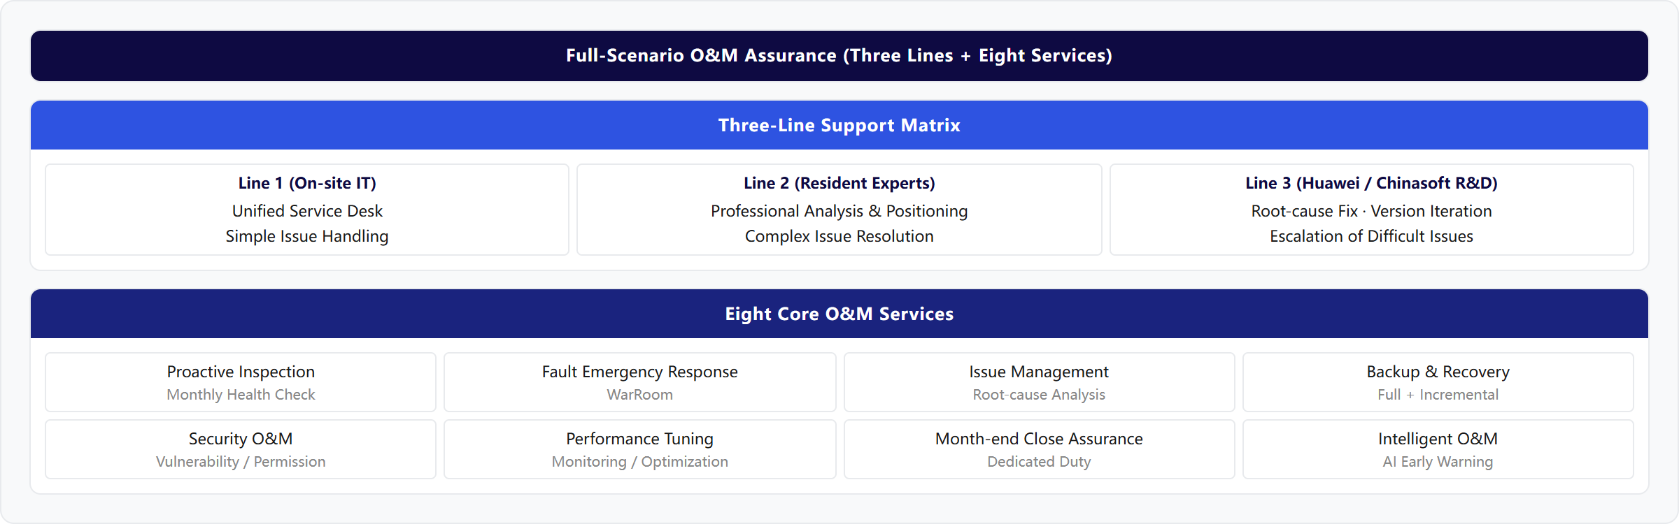Open the Line 3 (Huawei / Chinasoft R&D) card
1679x524 pixels.
coord(1372,210)
